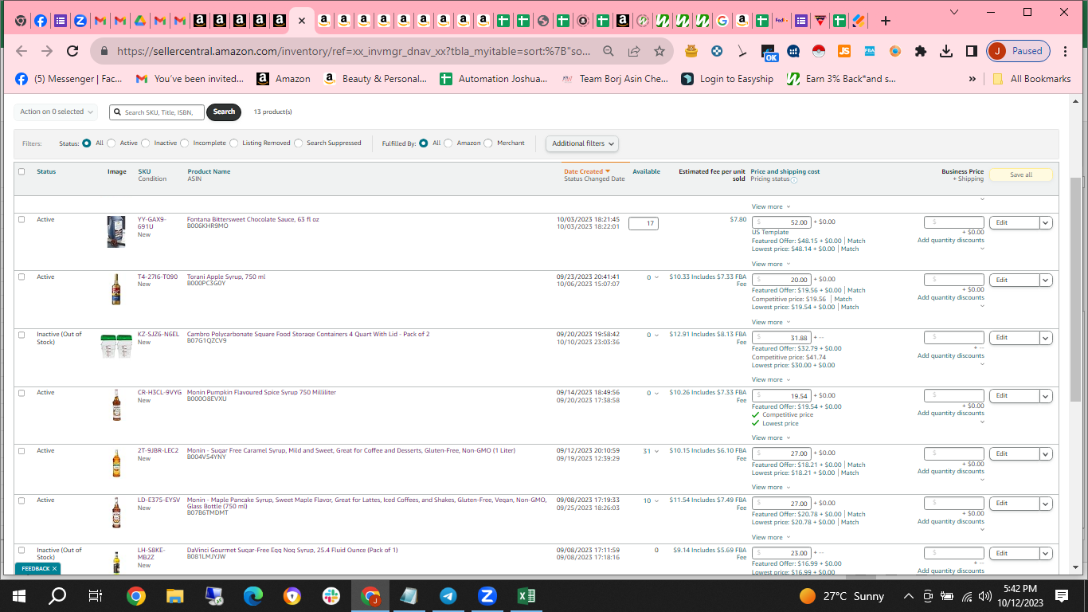Click the browser reload page icon
Image resolution: width=1088 pixels, height=612 pixels.
pos(72,51)
